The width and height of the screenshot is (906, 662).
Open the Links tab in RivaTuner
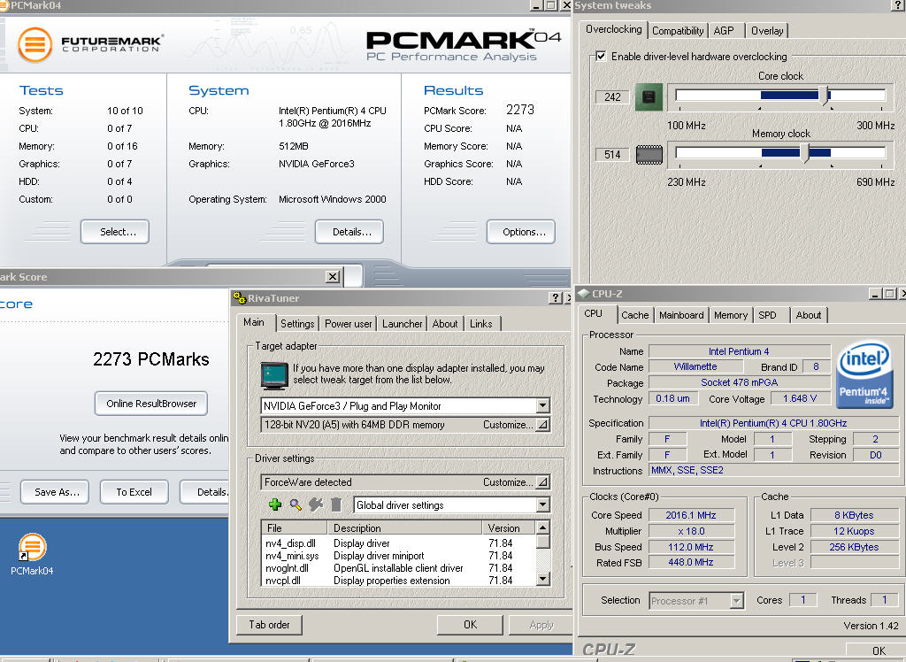[481, 324]
